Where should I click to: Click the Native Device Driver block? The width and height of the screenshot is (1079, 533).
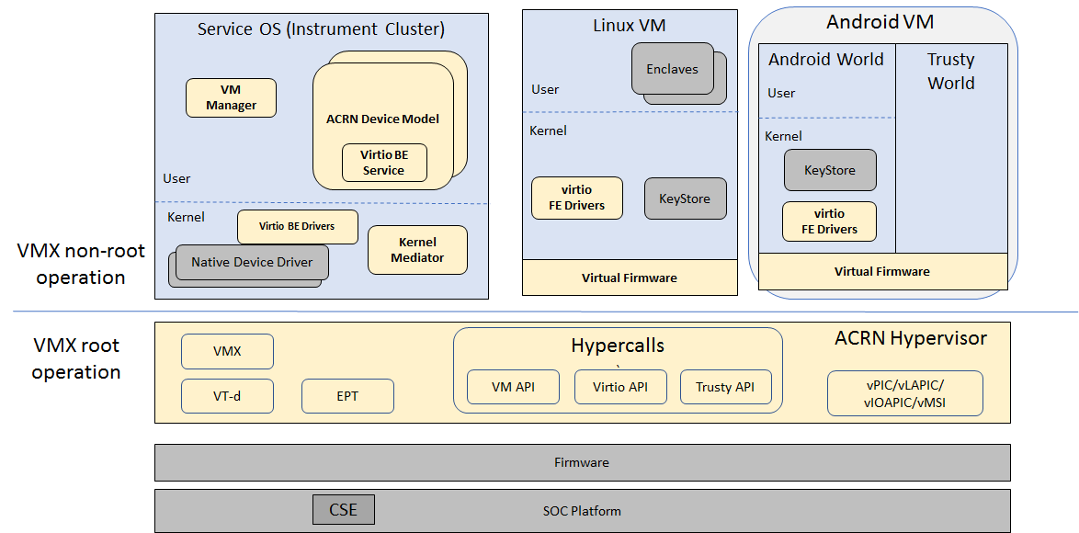point(251,262)
